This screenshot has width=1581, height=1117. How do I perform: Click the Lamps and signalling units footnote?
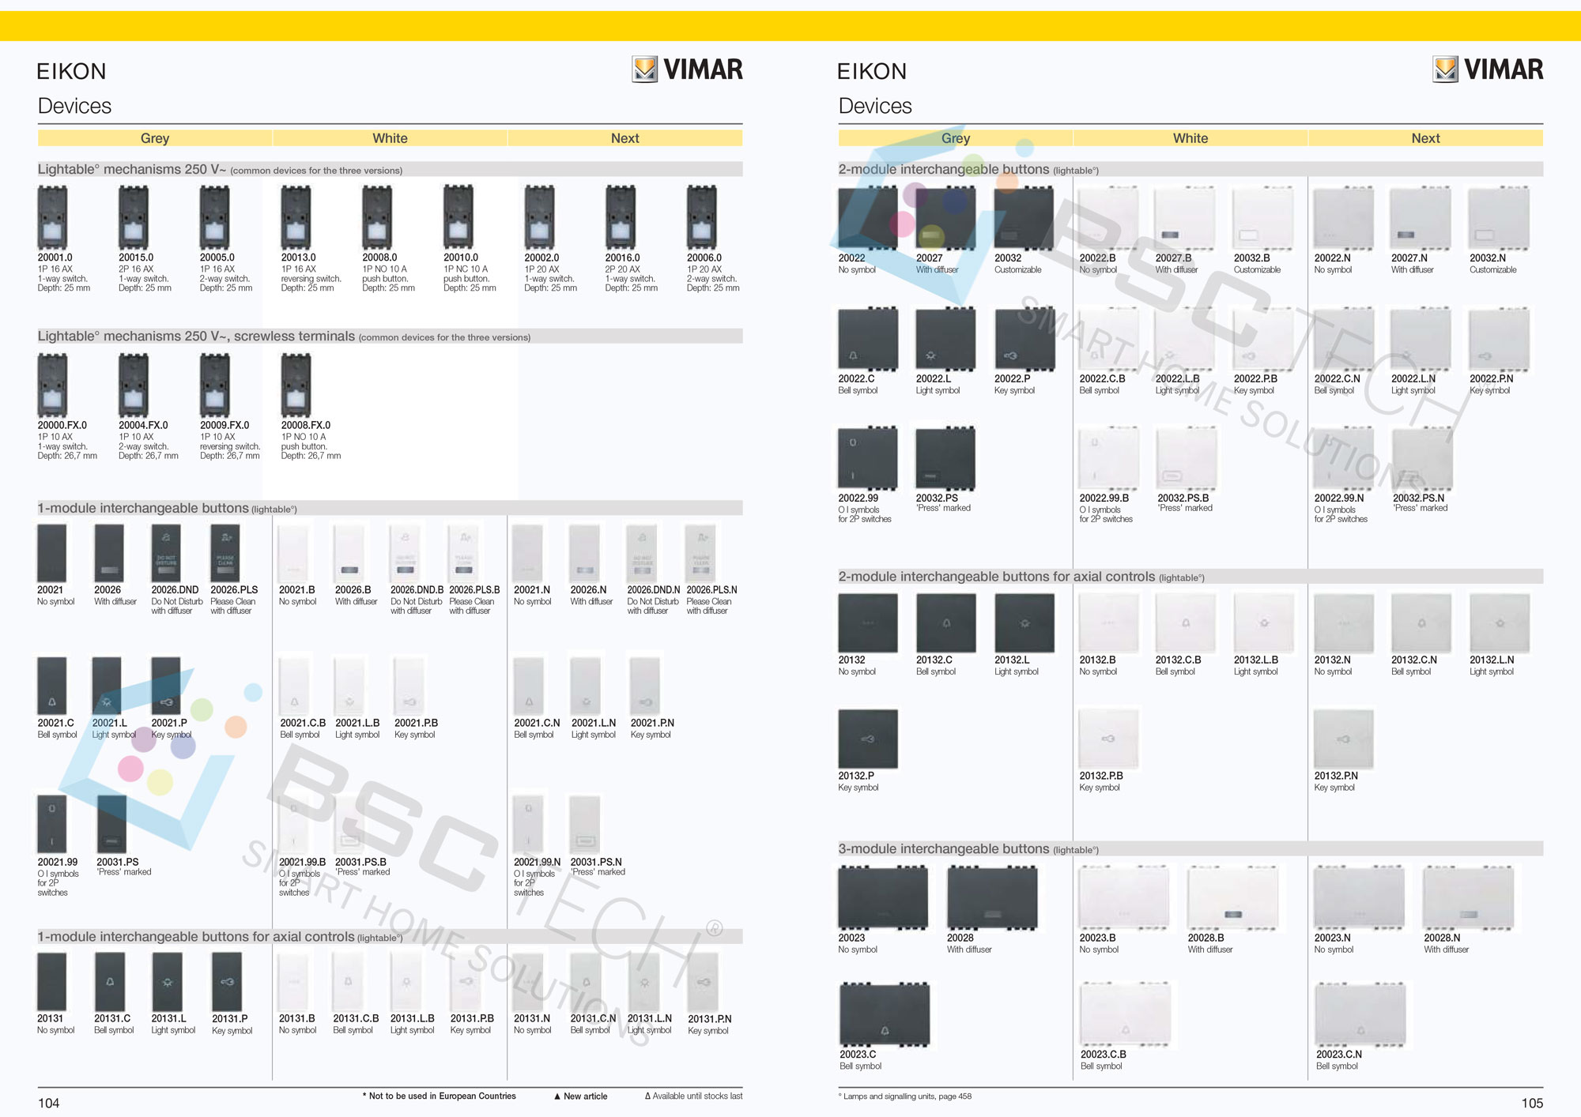coord(905,1096)
